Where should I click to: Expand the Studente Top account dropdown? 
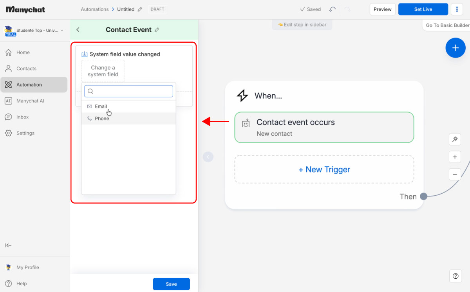point(62,30)
